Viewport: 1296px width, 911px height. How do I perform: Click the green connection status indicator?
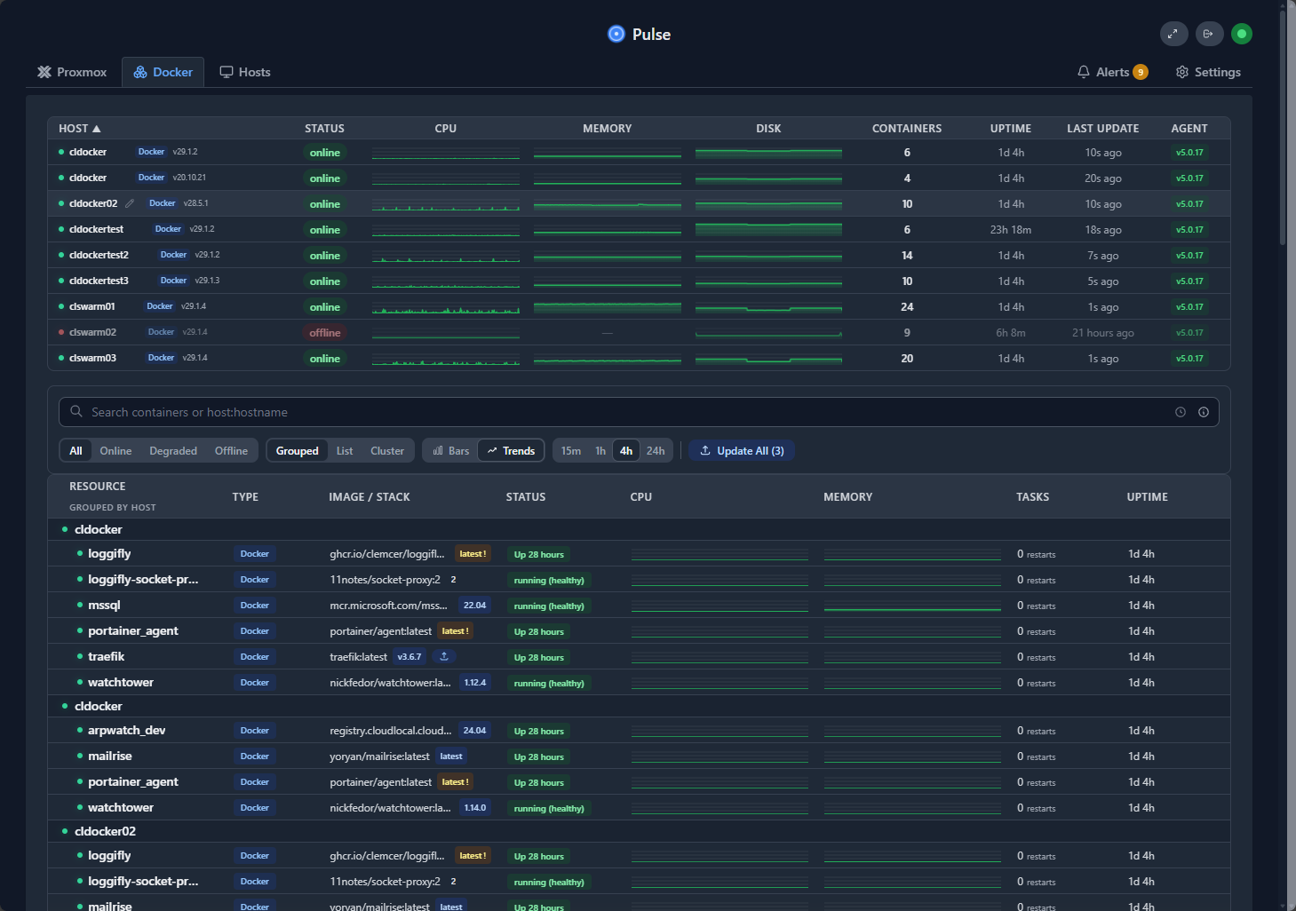(1242, 34)
